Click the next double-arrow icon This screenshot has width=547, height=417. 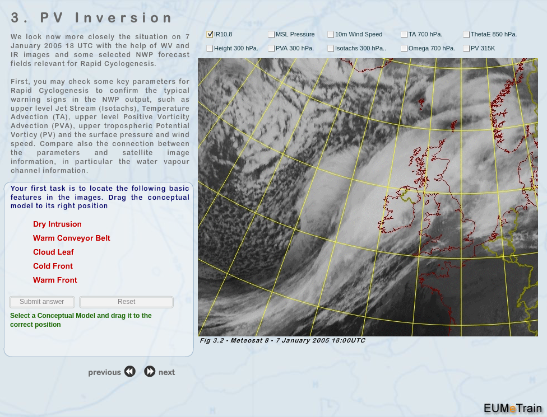(150, 372)
